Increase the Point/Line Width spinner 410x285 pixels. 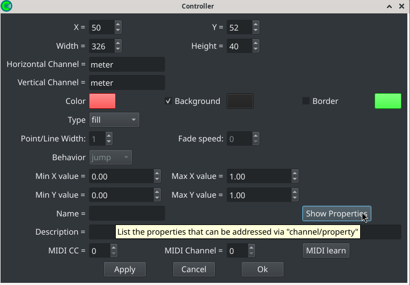click(x=109, y=136)
